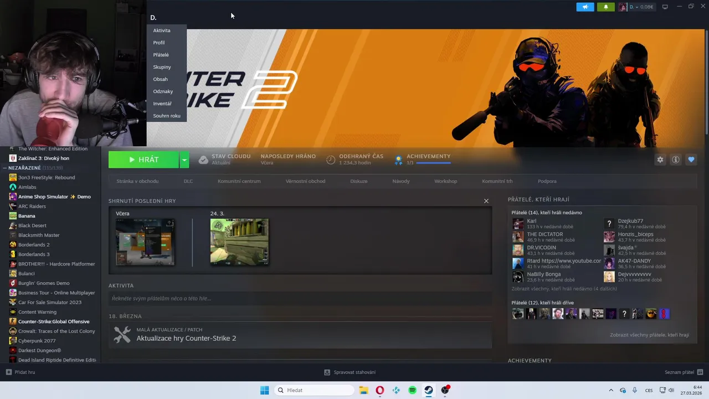This screenshot has height=399, width=709.
Task: Select Přátelé from profile menu
Action: (161, 55)
